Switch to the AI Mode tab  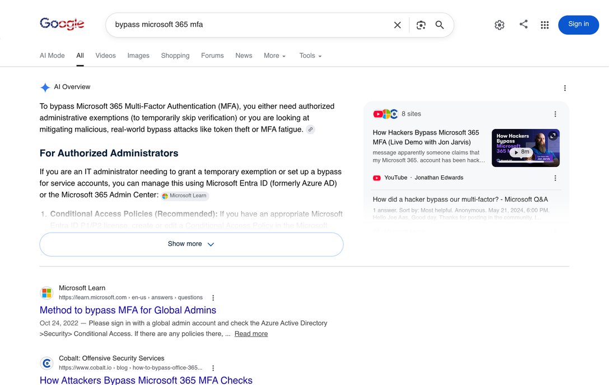click(52, 56)
